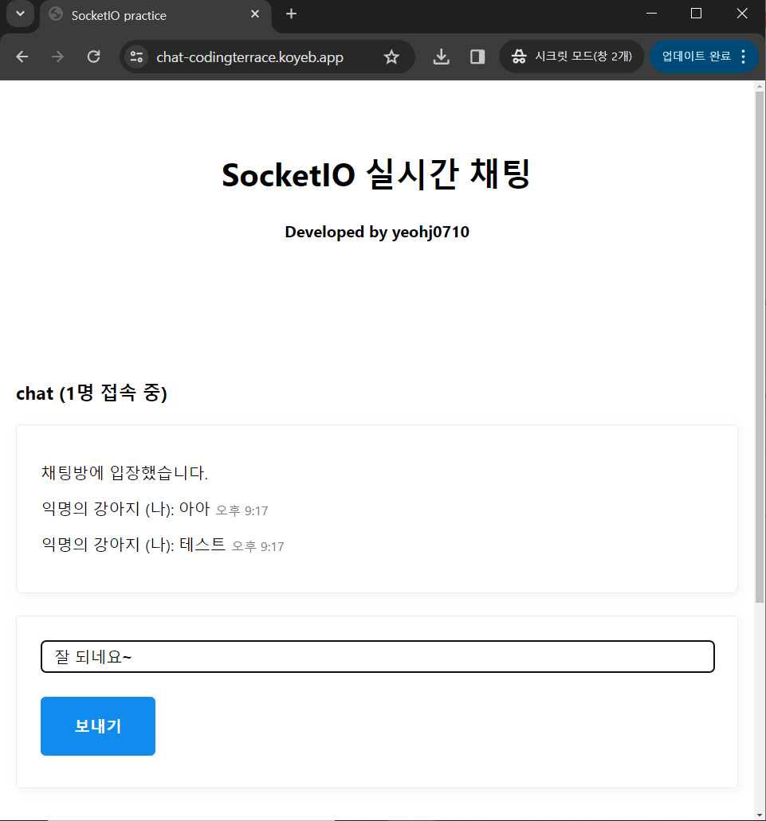766x821 pixels.
Task: Minimize the browser window
Action: (651, 14)
